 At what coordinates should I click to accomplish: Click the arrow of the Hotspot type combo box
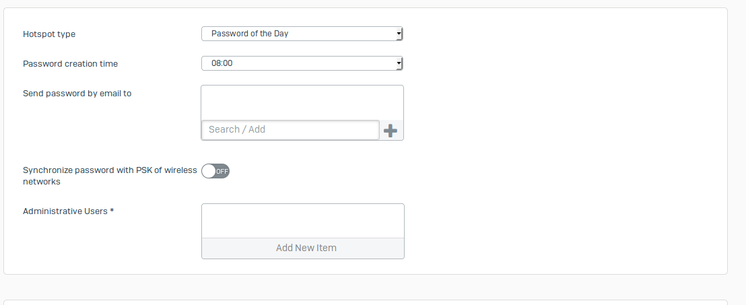(399, 34)
